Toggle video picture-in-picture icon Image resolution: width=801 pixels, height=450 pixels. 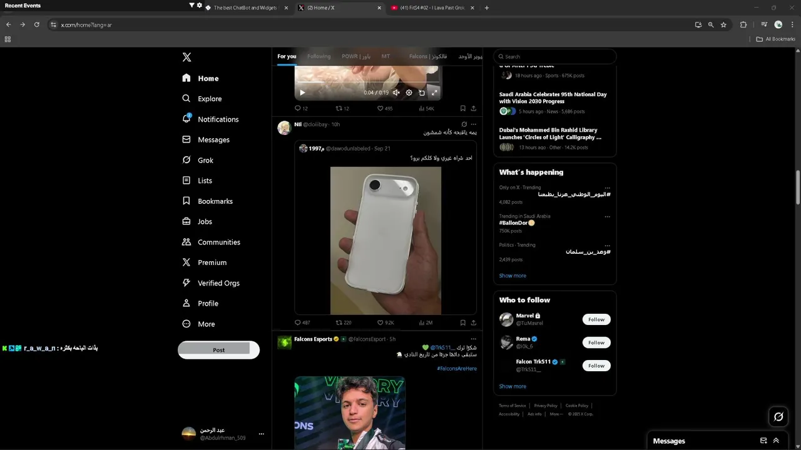click(422, 92)
